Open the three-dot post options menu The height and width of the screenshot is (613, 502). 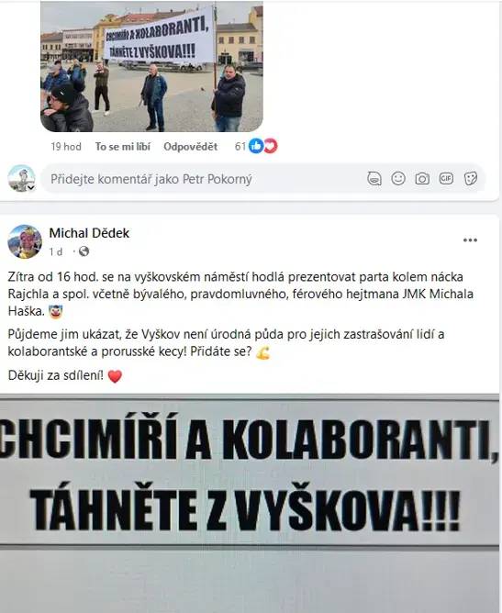[470, 240]
